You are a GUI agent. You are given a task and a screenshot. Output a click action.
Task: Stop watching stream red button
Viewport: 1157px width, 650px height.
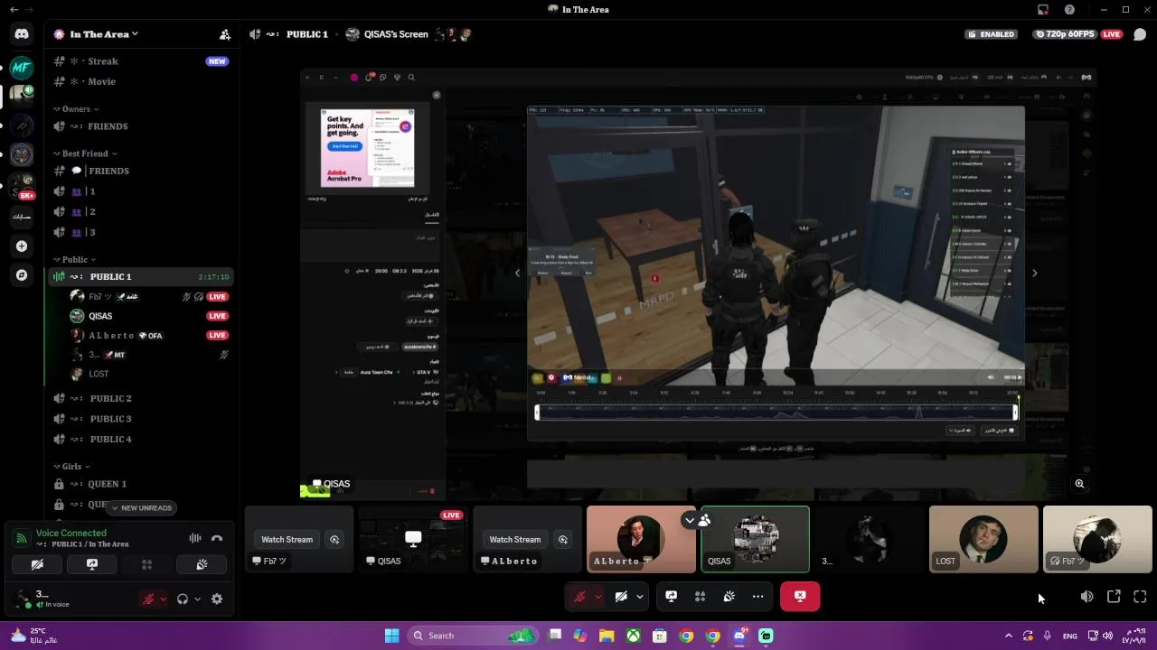click(800, 597)
